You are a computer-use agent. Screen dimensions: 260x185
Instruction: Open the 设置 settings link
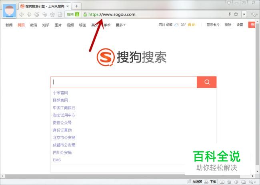pos(240,25)
